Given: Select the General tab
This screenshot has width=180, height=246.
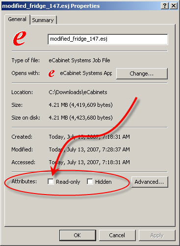Looking at the screenshot, I should 17,19.
